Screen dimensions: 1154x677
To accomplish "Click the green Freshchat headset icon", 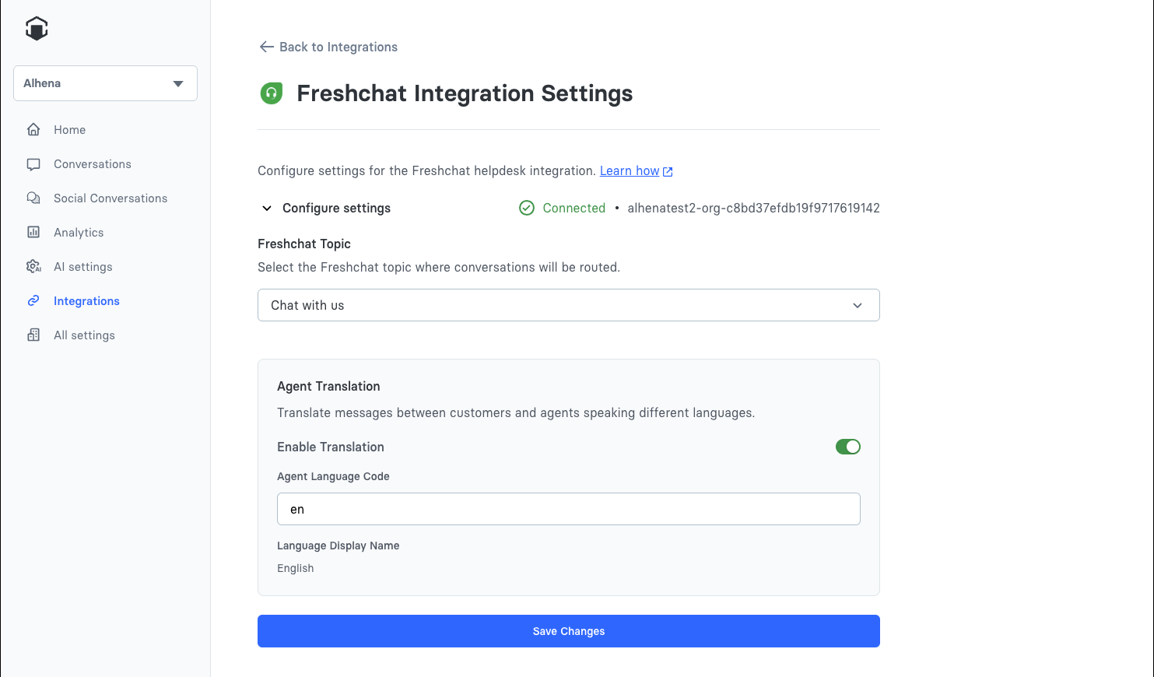I will 271,93.
